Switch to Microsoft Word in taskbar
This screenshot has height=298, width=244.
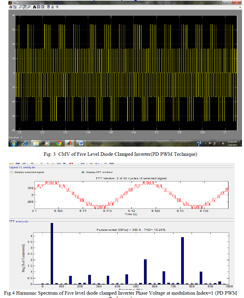pyautogui.click(x=81, y=143)
